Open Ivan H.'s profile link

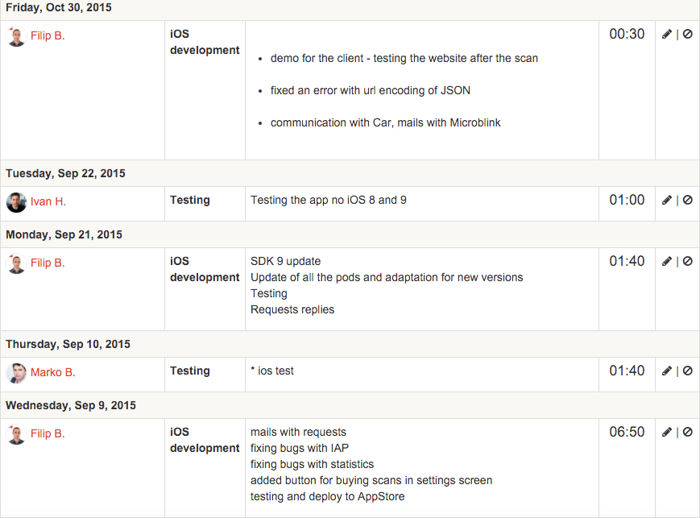48,201
